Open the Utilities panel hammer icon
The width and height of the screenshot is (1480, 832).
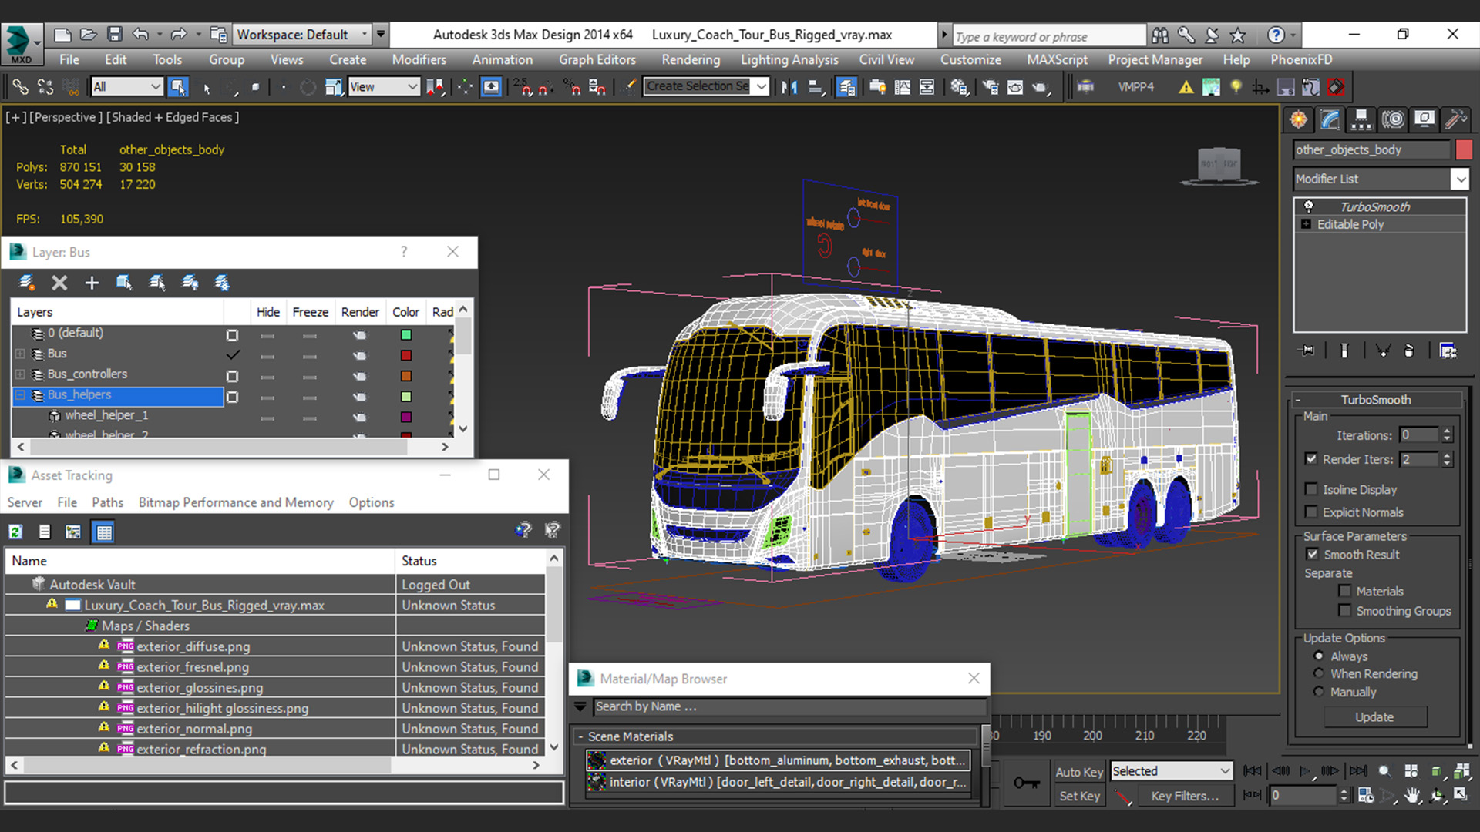(x=1455, y=119)
